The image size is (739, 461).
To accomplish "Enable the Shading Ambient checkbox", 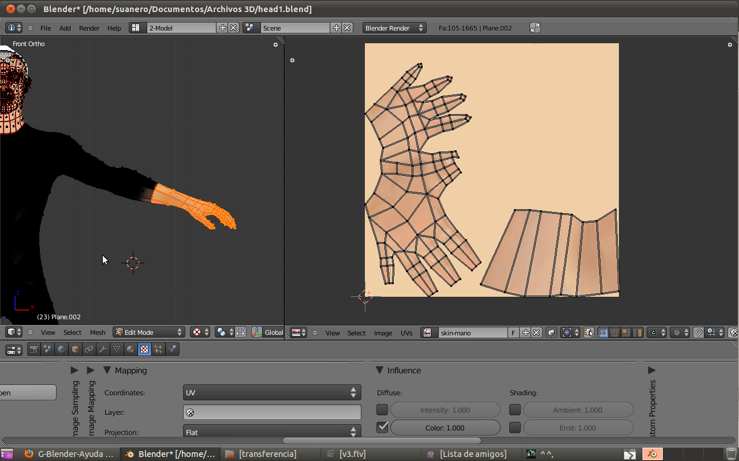I will [x=515, y=410].
